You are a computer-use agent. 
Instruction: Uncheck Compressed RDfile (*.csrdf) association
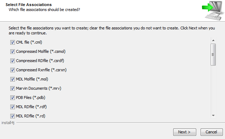12,61
